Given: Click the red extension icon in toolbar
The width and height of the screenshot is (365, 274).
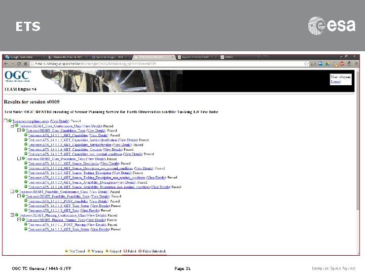Looking at the screenshot, I should click(x=342, y=63).
